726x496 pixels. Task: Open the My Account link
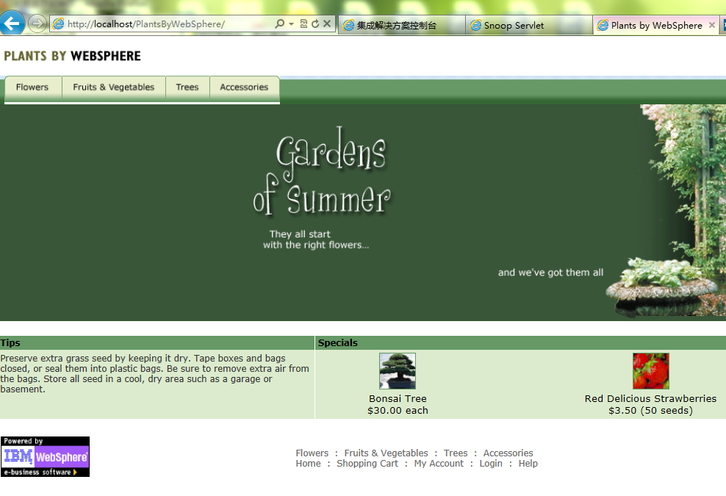pos(439,464)
